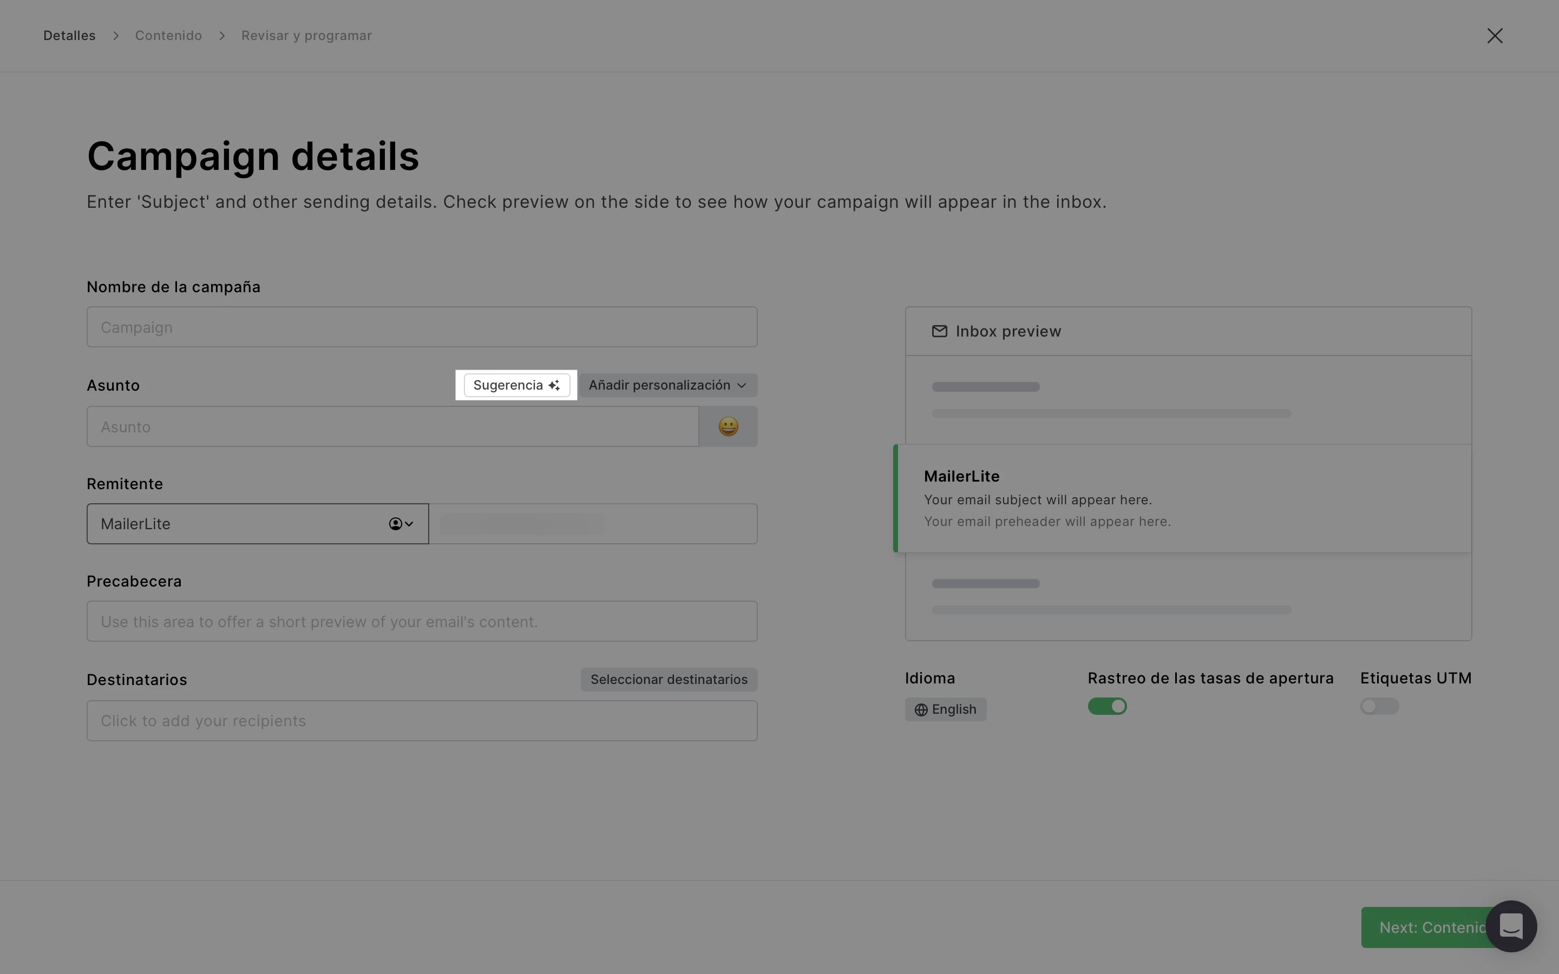Open the support chat bubble icon
The width and height of the screenshot is (1559, 974).
tap(1511, 926)
